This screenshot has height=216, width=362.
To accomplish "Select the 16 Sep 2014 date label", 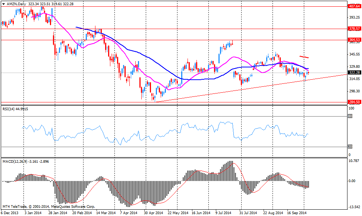I will [298, 213].
